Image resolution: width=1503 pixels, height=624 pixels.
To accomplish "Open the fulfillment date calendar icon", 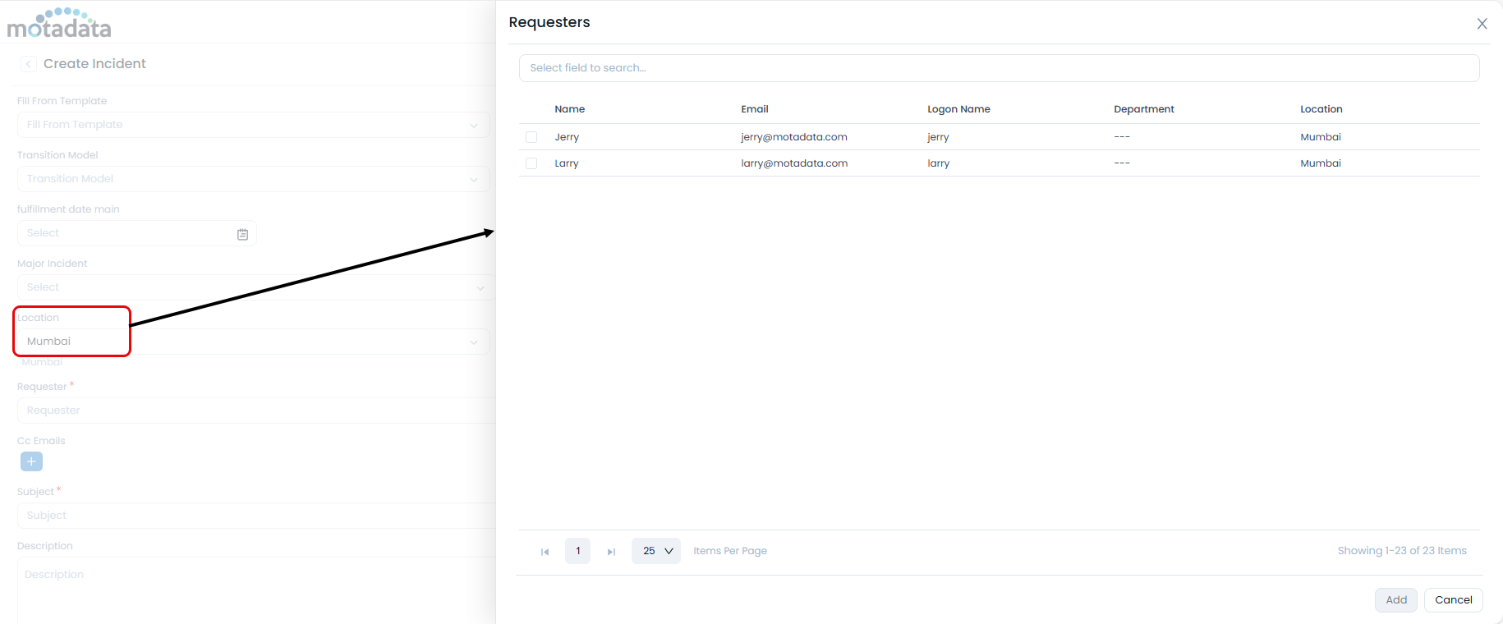I will pyautogui.click(x=242, y=234).
